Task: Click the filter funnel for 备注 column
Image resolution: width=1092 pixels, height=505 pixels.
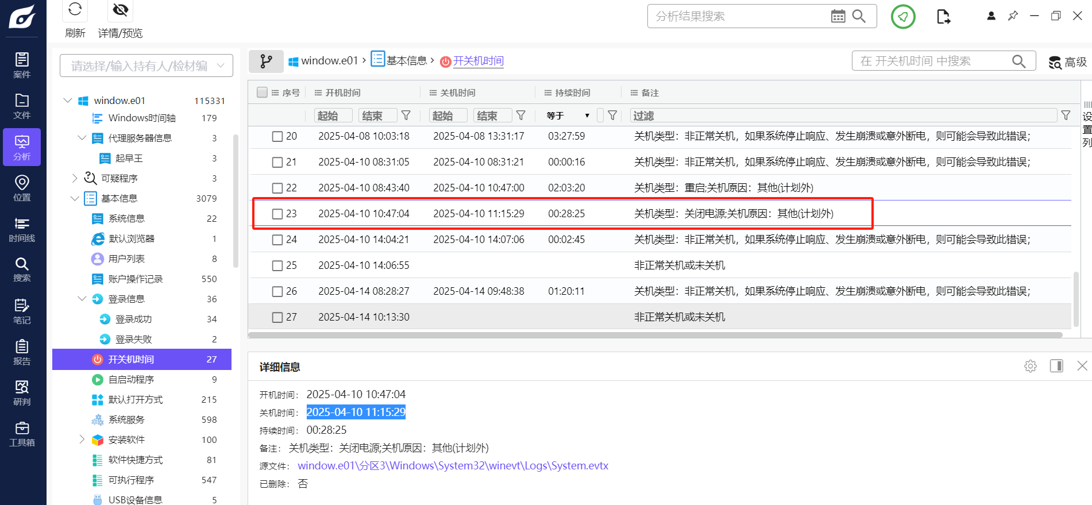Action: (1066, 115)
